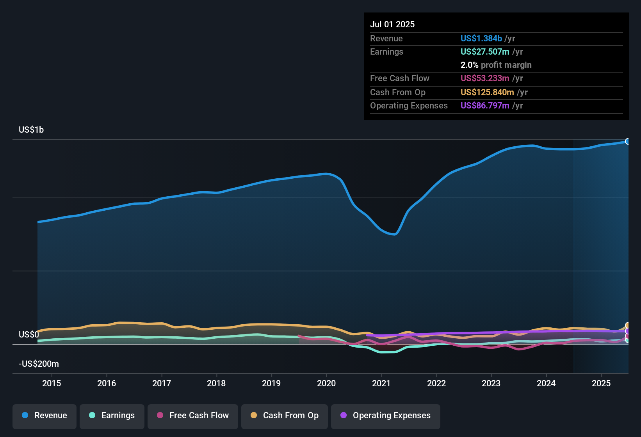Toggle the Operating Expenses series
The image size is (641, 437).
386,416
